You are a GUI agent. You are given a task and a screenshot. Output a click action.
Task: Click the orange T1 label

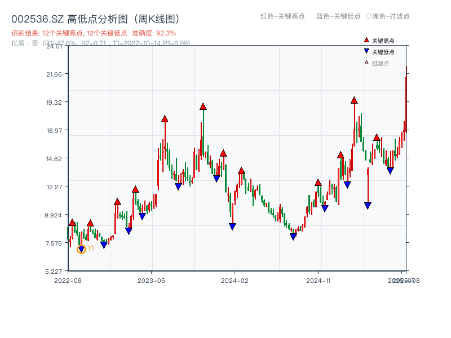91,248
